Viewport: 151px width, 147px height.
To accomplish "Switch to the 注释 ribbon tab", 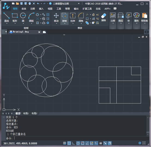I will pos(32,9).
